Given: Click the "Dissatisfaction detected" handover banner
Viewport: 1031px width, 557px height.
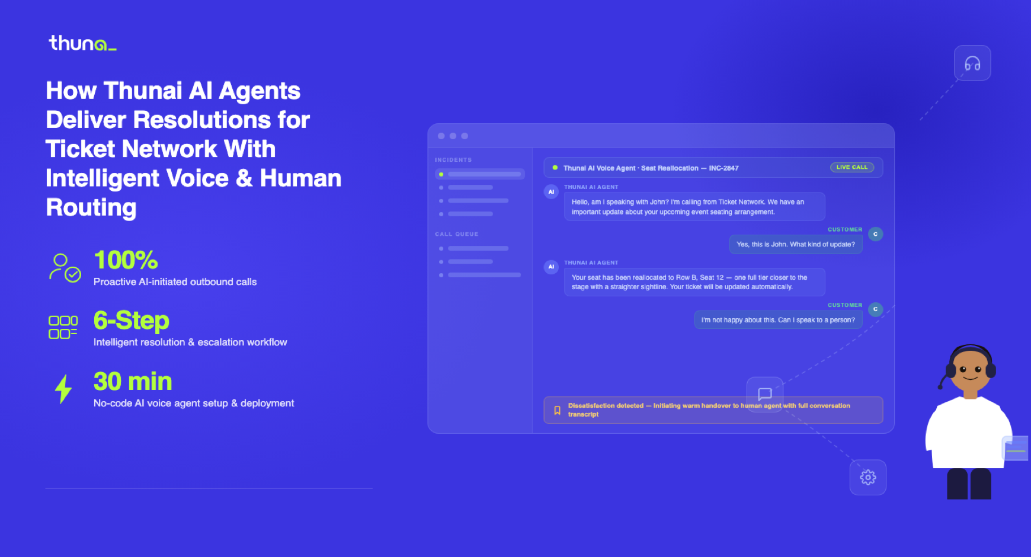Looking at the screenshot, I should [x=713, y=410].
